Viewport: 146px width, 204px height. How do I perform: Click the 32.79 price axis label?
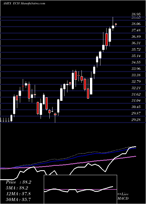click(136, 82)
